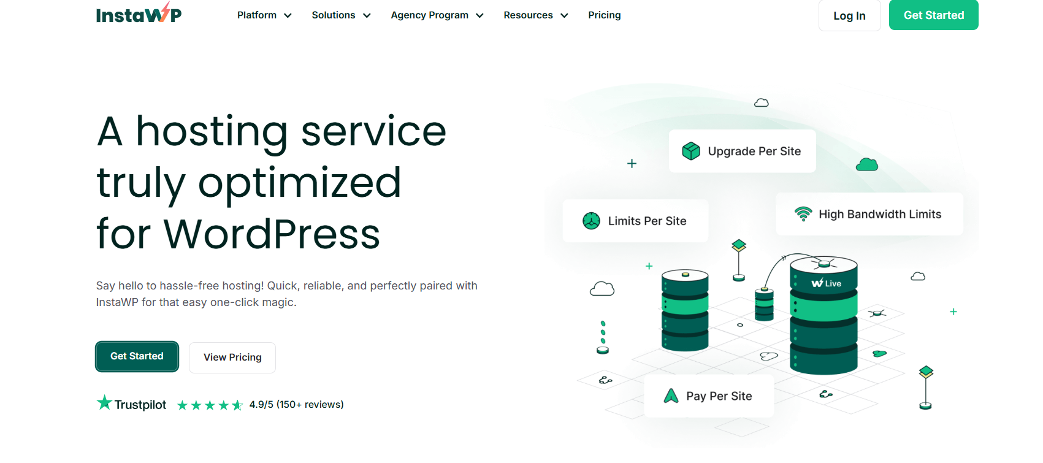Click the Limits Per Site gauge icon
1043x463 pixels.
tap(591, 221)
